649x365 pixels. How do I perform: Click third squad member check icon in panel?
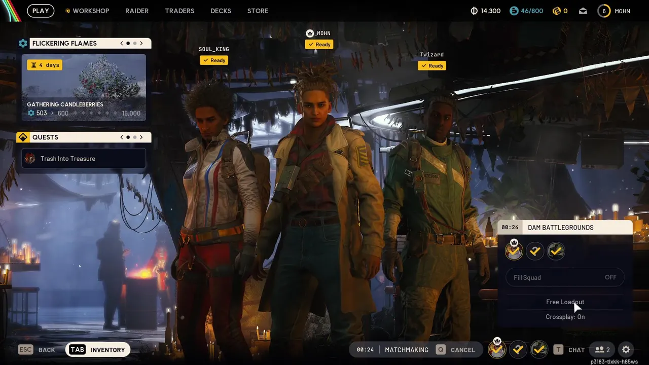(x=556, y=251)
